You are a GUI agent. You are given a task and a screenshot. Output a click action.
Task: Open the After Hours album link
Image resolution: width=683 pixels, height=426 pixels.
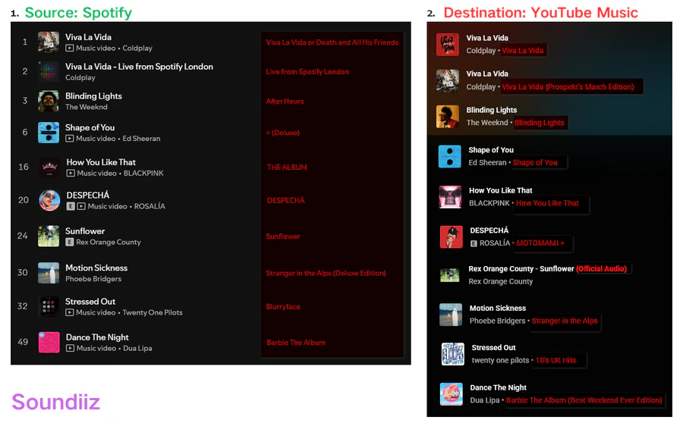coord(285,101)
